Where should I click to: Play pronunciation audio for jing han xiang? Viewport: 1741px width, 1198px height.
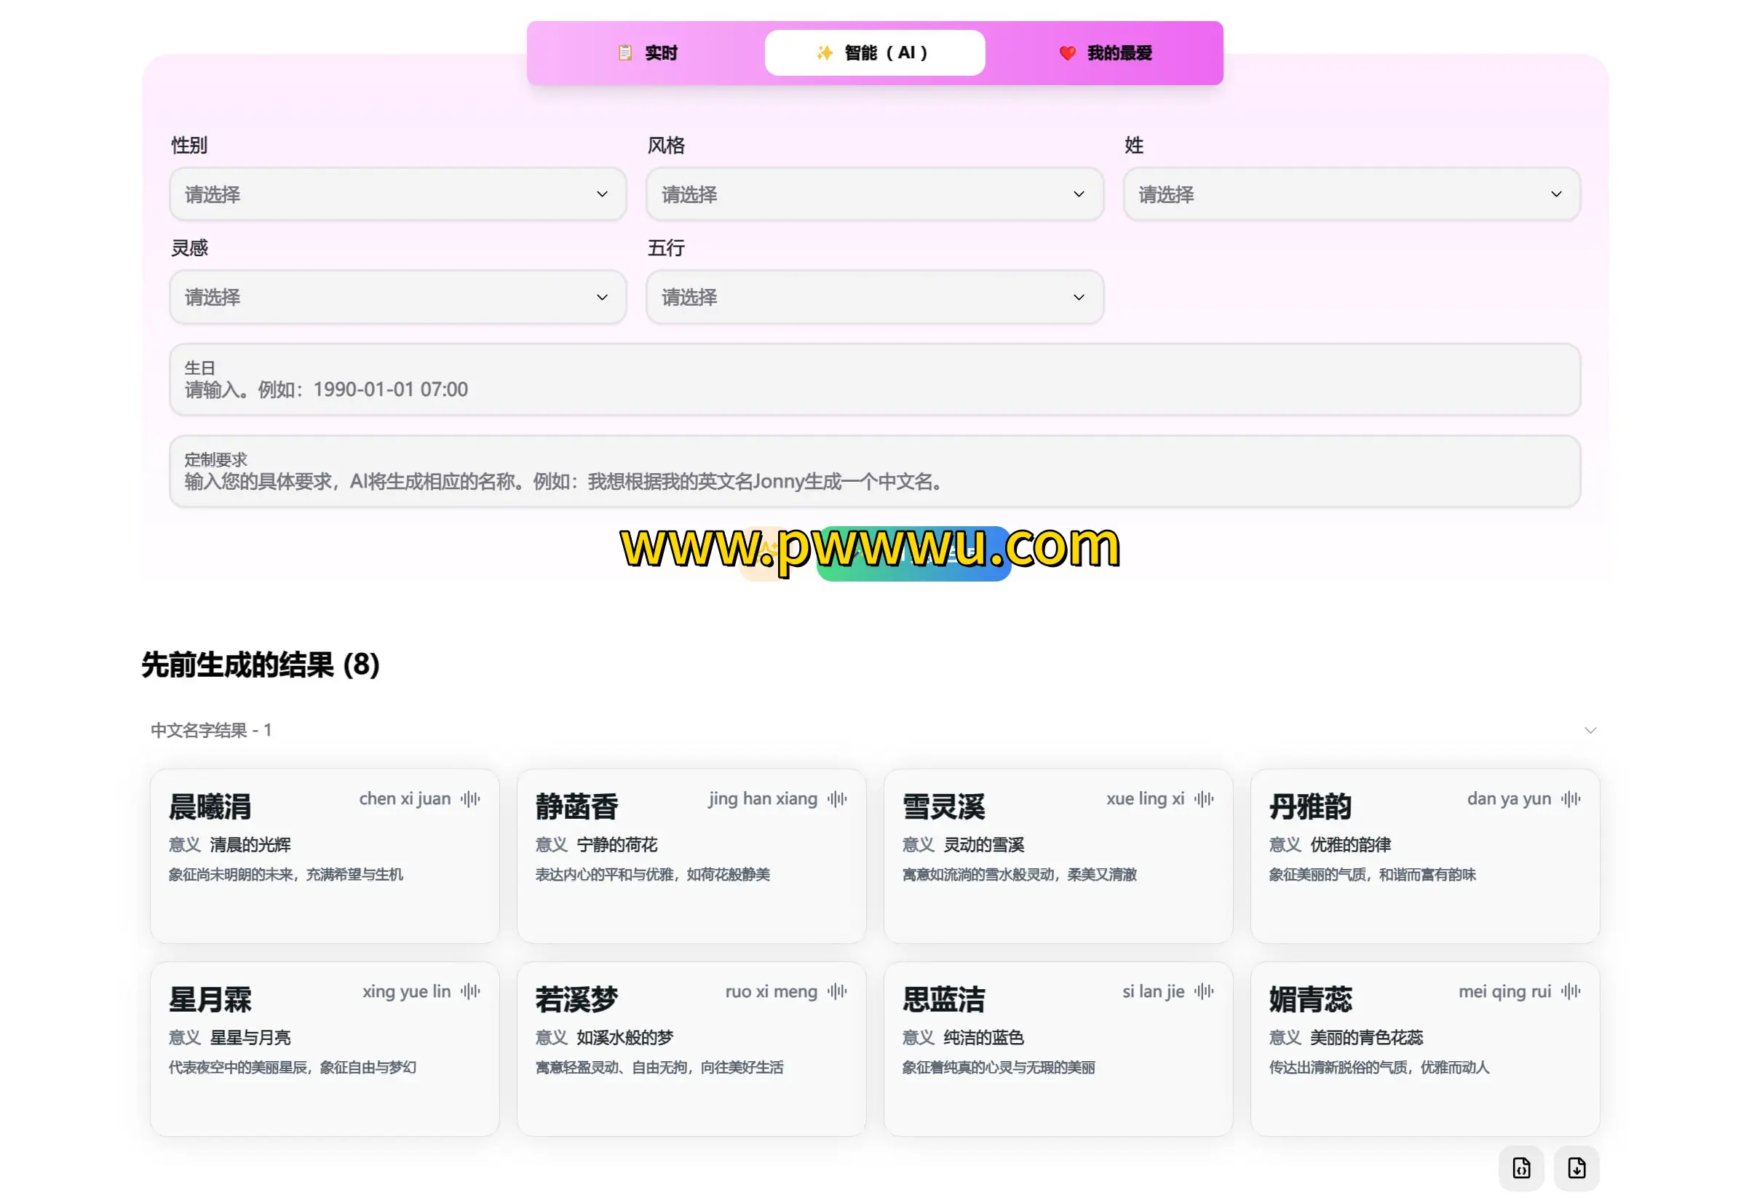click(x=837, y=798)
